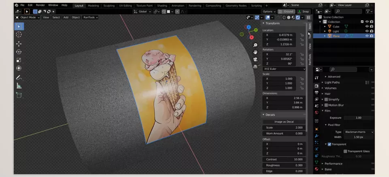
Task: Select the Scale tool
Action: (19, 60)
